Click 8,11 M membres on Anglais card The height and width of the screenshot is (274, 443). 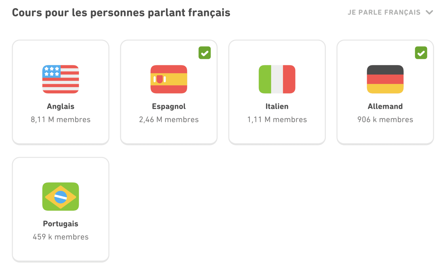point(60,119)
